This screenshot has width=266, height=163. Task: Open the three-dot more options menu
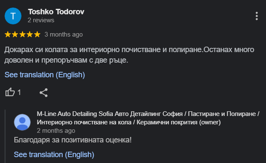256,16
